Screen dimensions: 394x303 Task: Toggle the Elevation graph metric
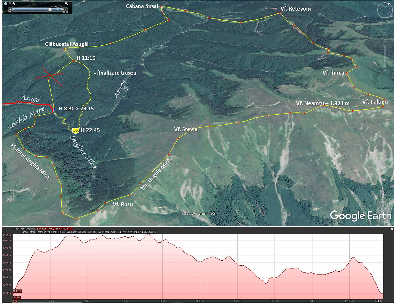click(55, 229)
